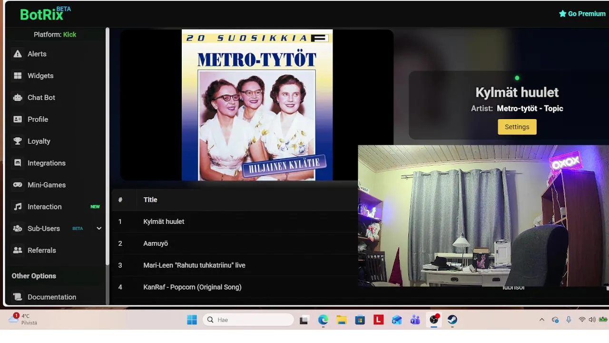
Task: Click the Sub-Users people icon
Action: [18, 229]
